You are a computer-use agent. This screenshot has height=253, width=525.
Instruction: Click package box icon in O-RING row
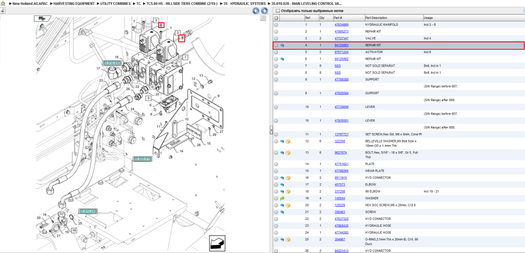(x=288, y=239)
